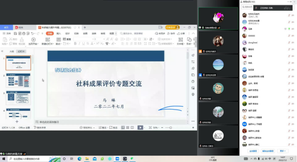Viewport: 297px width, 162px height.
Task: Click Unmute All in members panel
Action: (x=268, y=151)
